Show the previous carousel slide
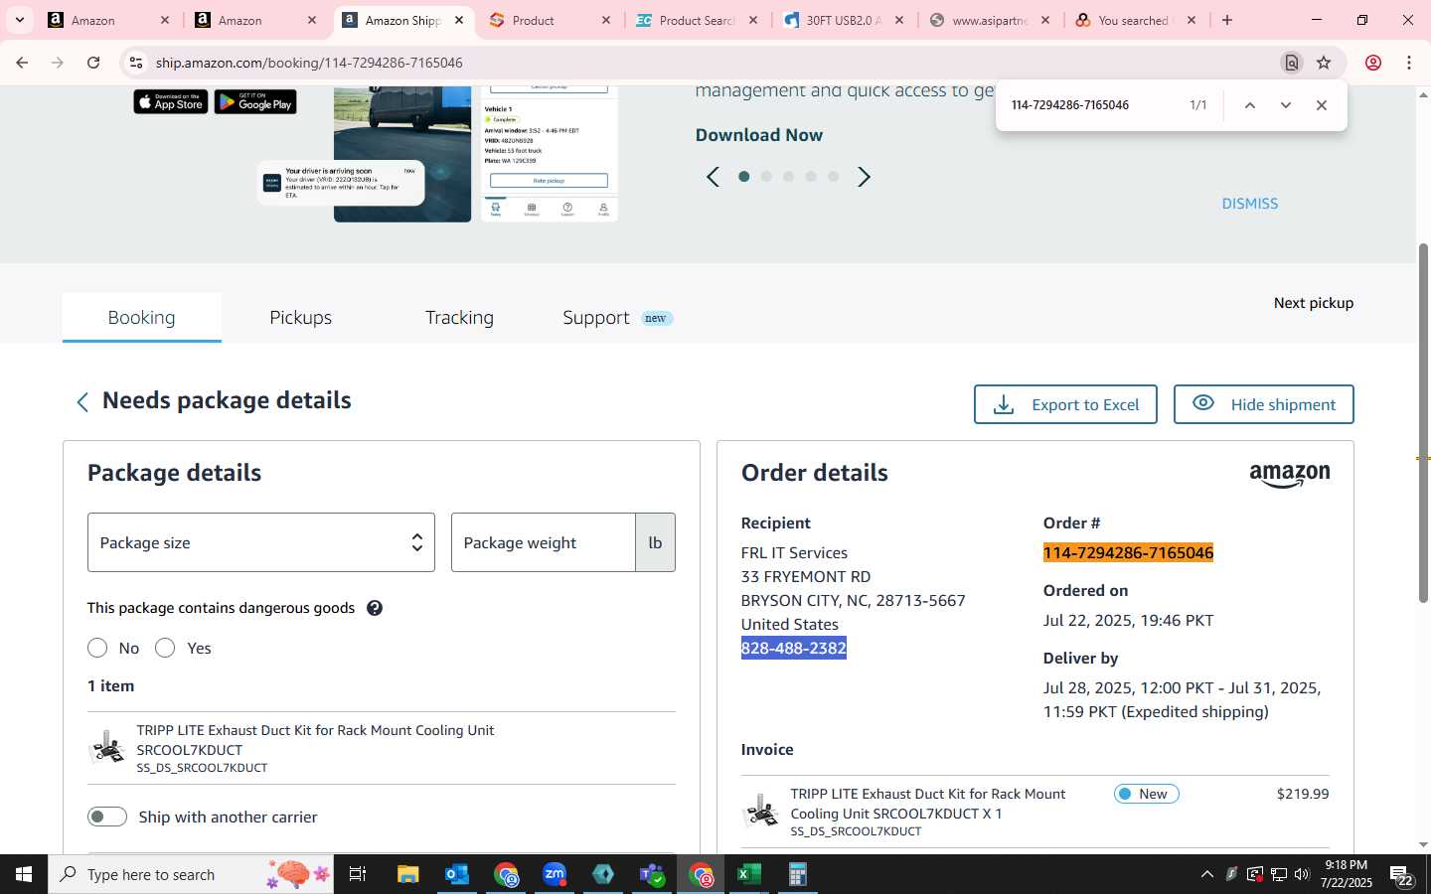1431x894 pixels. (713, 177)
